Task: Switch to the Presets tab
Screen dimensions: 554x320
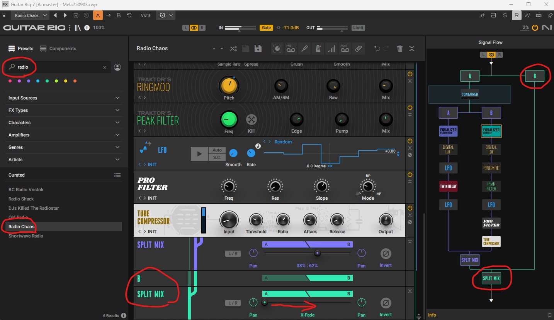Action: coord(21,49)
